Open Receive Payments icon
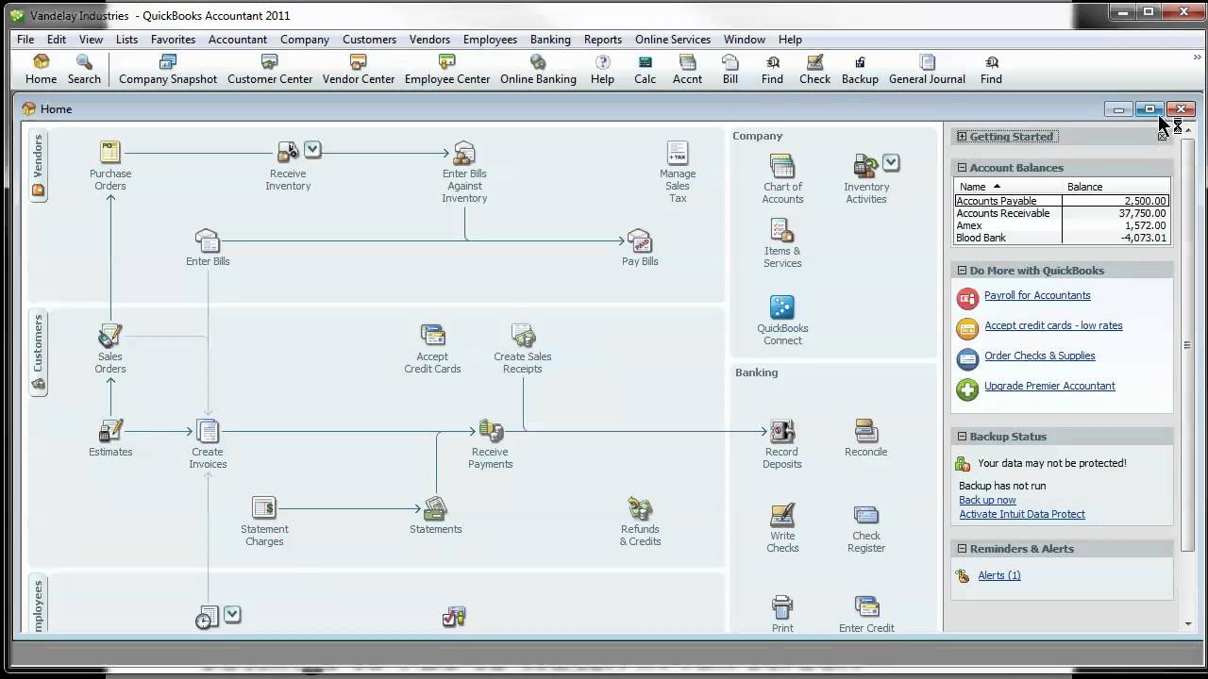Screen dimensions: 1208x679 click(x=491, y=431)
